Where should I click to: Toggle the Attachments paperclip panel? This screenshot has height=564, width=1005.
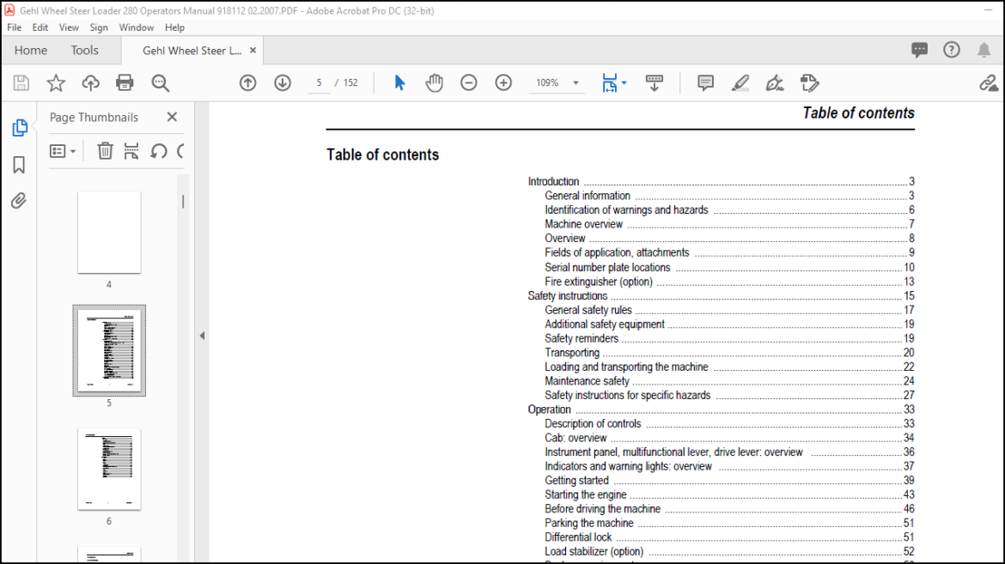19,201
